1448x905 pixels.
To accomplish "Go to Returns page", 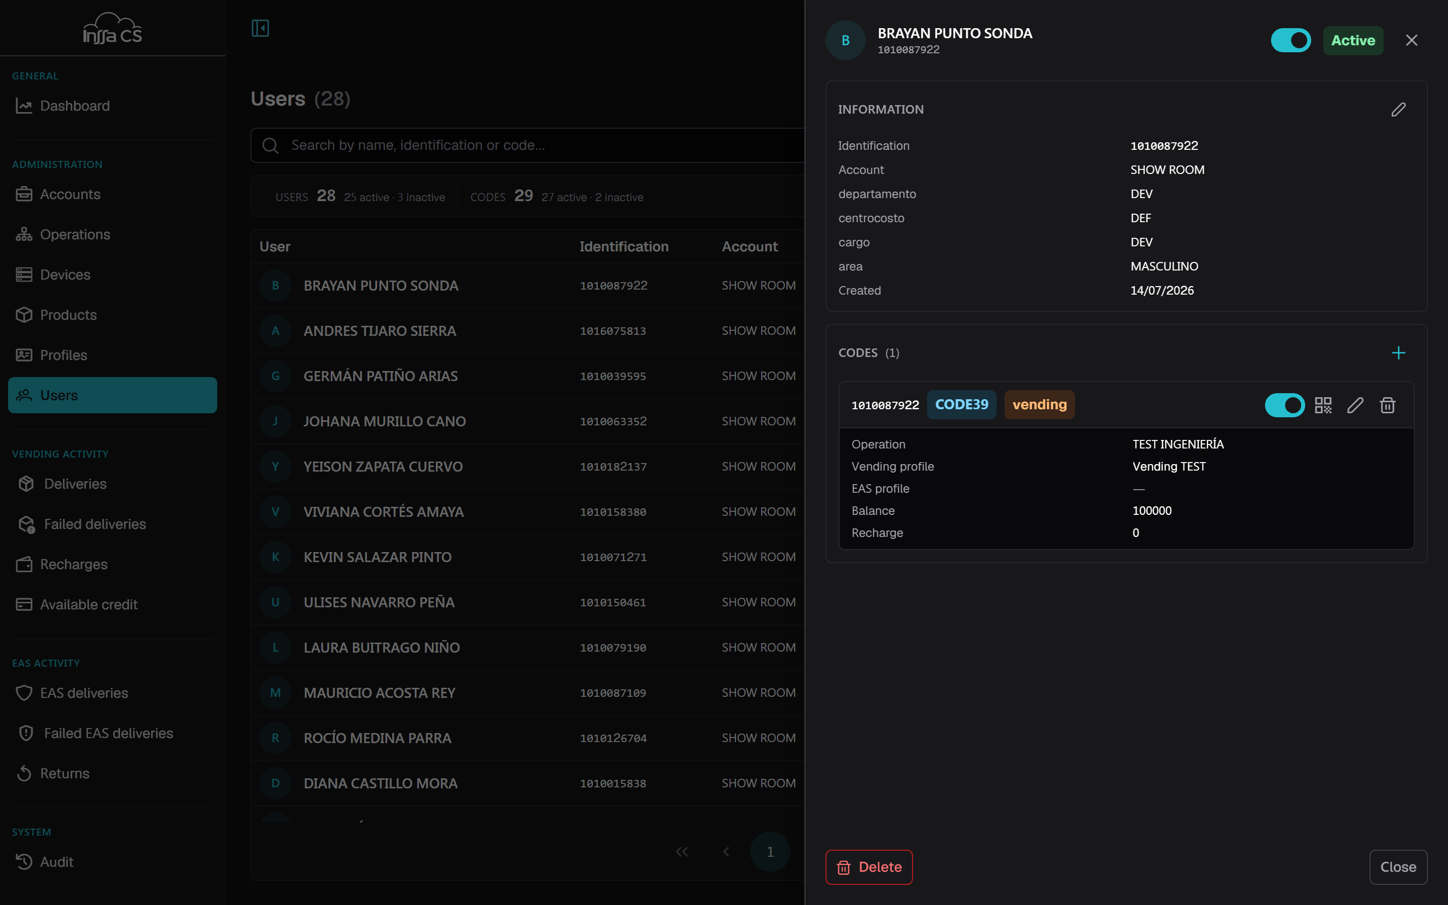I will 113,773.
